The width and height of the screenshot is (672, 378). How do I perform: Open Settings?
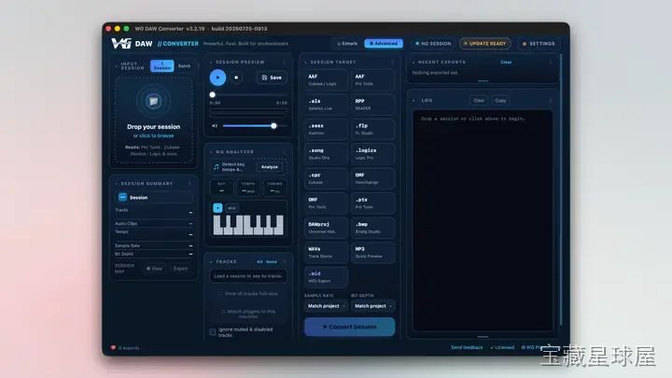(539, 43)
